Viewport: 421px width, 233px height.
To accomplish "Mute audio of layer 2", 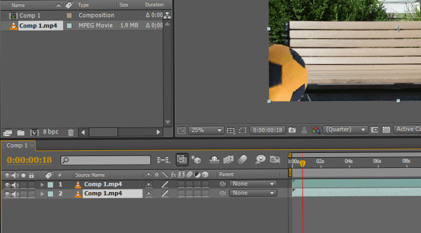I will [15, 194].
